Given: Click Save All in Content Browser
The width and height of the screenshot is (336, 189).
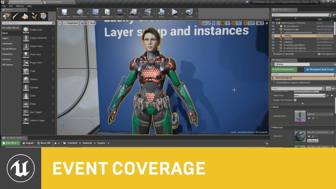Looking at the screenshot, I should coord(44,143).
